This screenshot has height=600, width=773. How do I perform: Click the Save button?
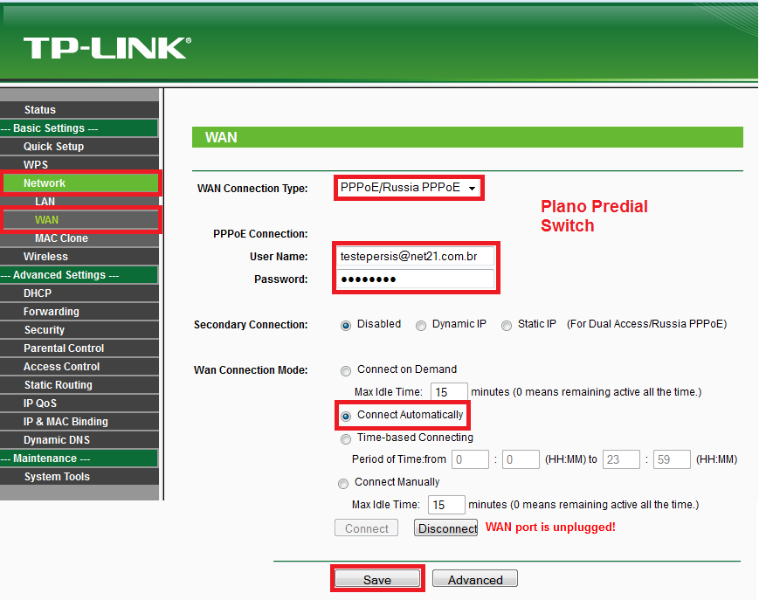(377, 579)
